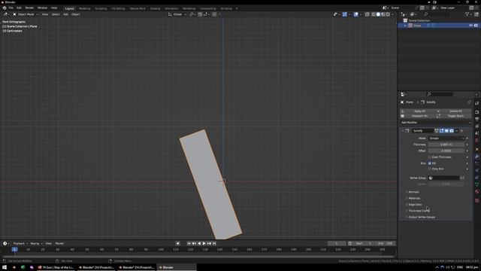Click the outliner search field
This screenshot has width=481, height=271.
click(x=437, y=14)
